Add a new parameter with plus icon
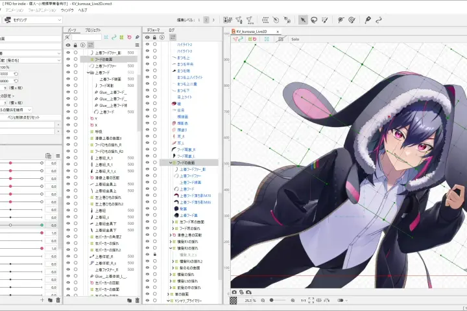The image size is (467, 311). tap(42, 300)
